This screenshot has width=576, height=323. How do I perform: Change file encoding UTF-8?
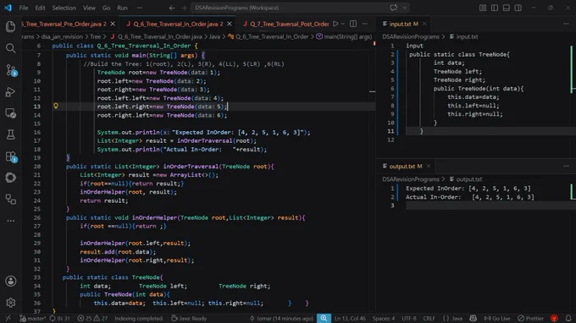click(409, 318)
